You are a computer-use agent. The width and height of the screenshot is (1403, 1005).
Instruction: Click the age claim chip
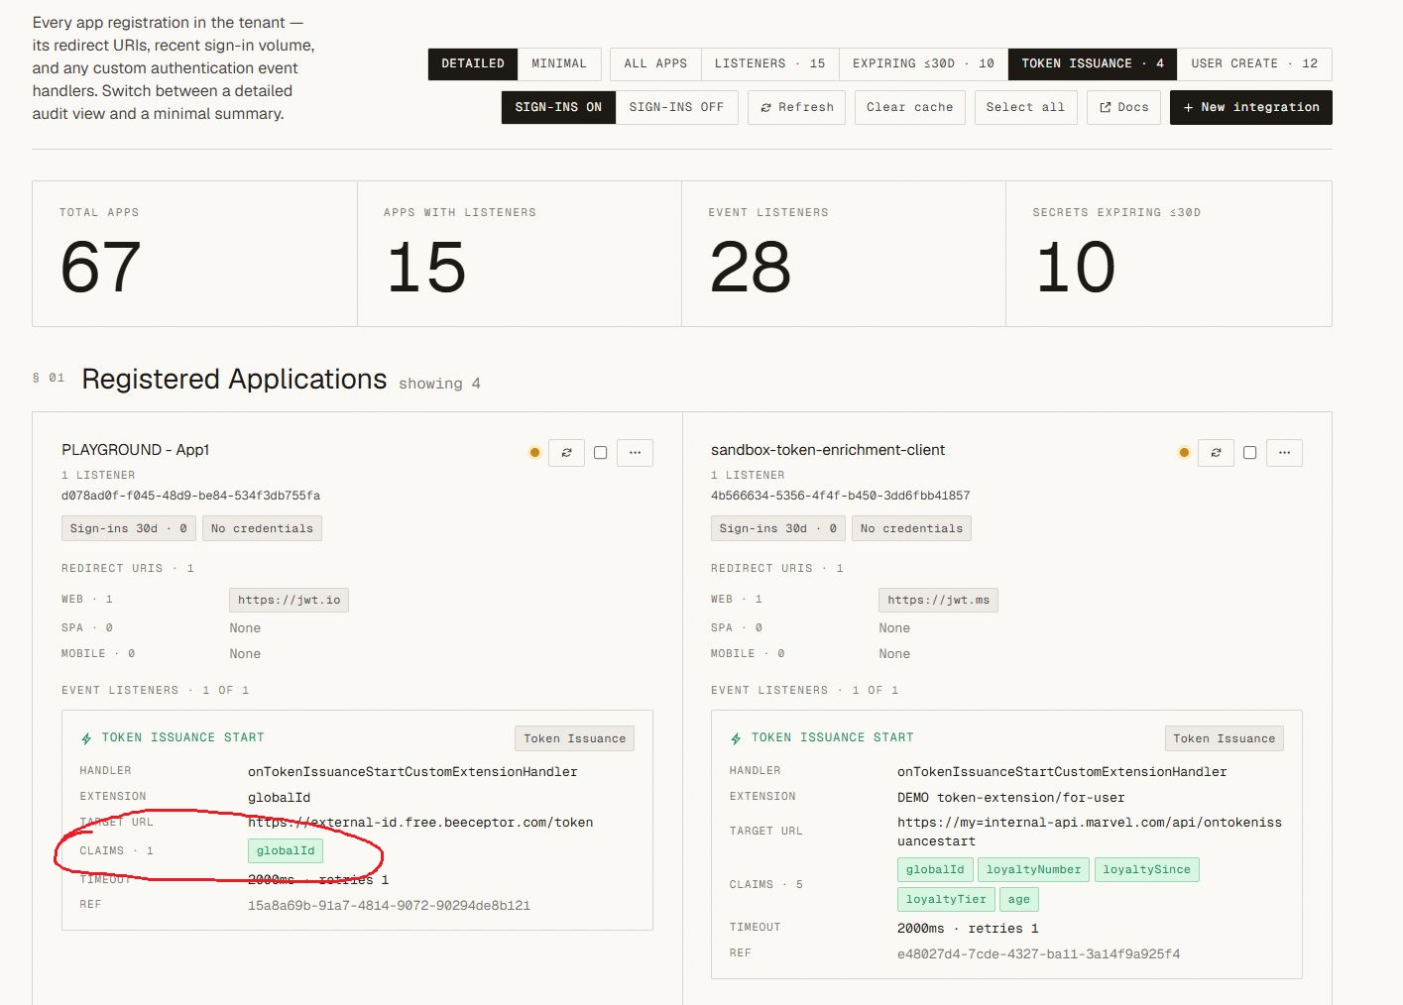(x=1018, y=899)
